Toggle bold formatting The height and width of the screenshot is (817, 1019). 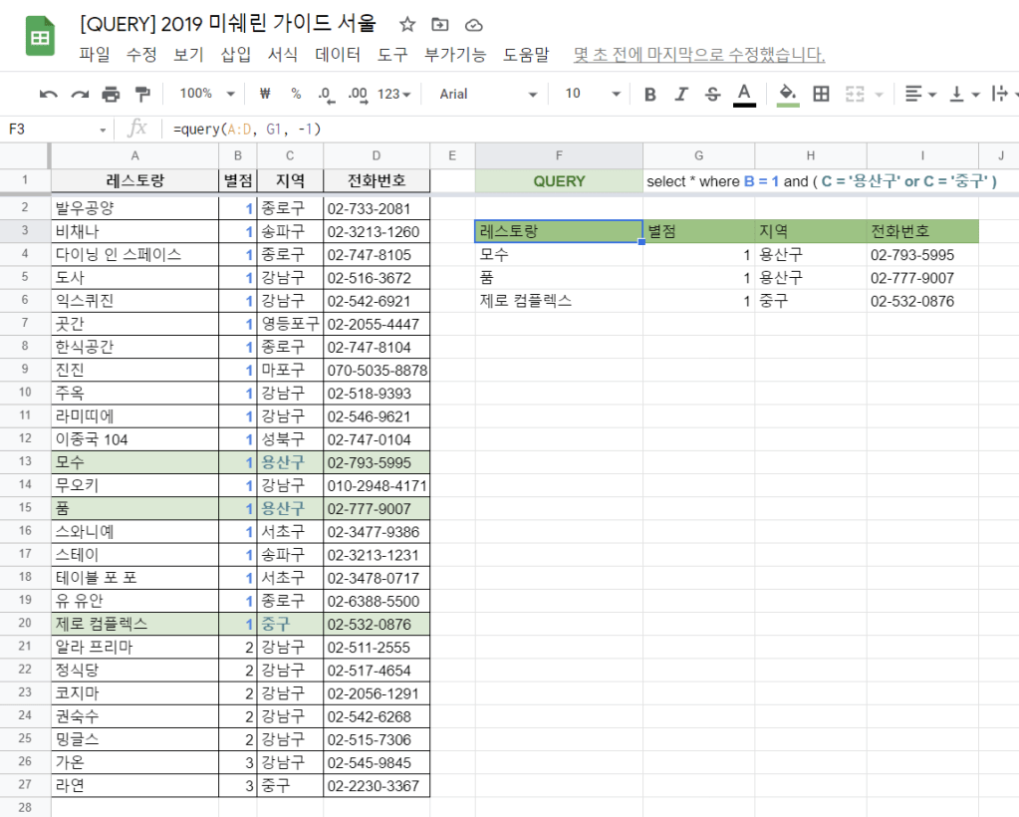(650, 94)
